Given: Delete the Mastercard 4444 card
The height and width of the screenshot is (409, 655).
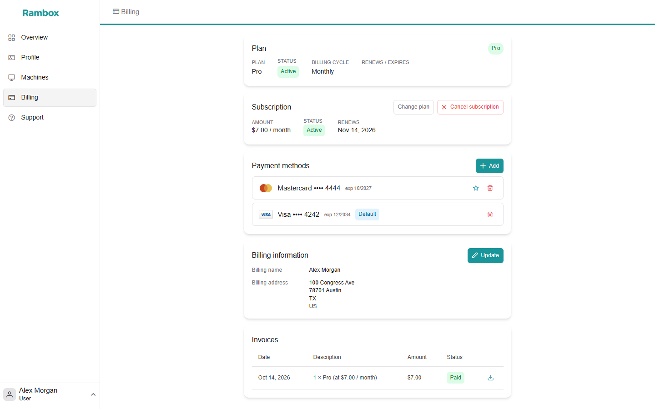Looking at the screenshot, I should point(490,188).
